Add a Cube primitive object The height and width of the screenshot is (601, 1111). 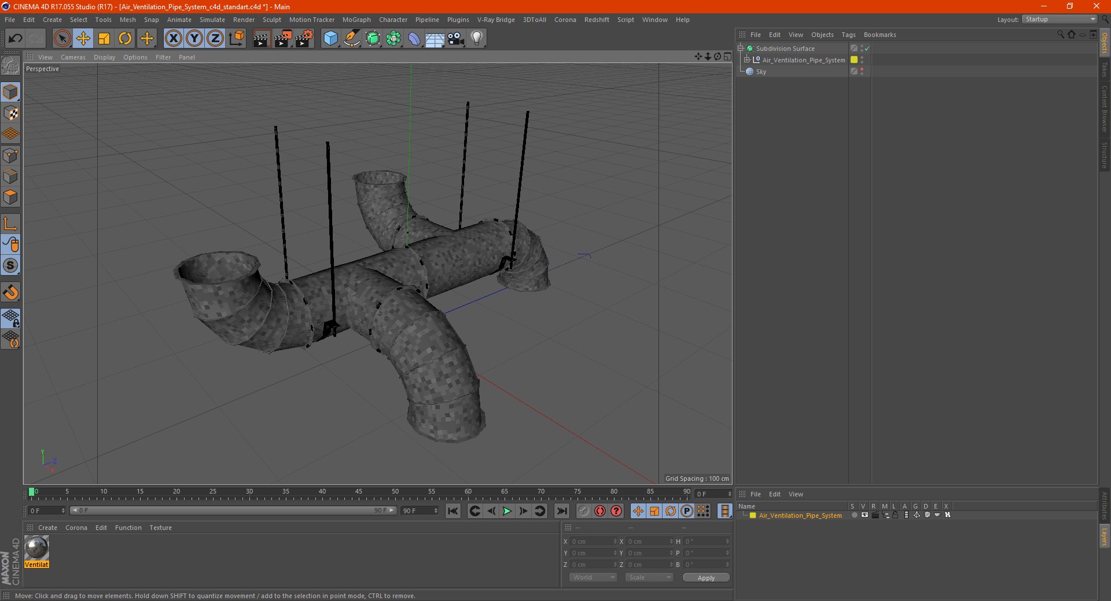pos(330,39)
